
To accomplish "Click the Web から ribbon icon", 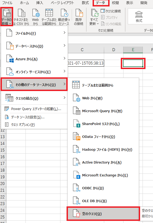I will [35, 17].
